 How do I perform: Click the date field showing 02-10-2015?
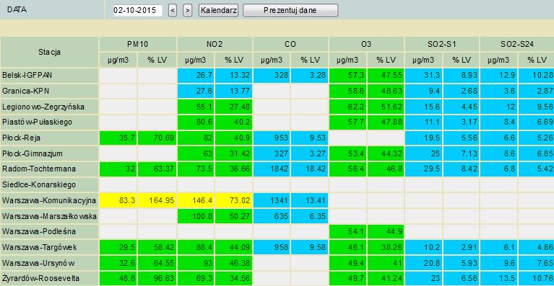[137, 10]
